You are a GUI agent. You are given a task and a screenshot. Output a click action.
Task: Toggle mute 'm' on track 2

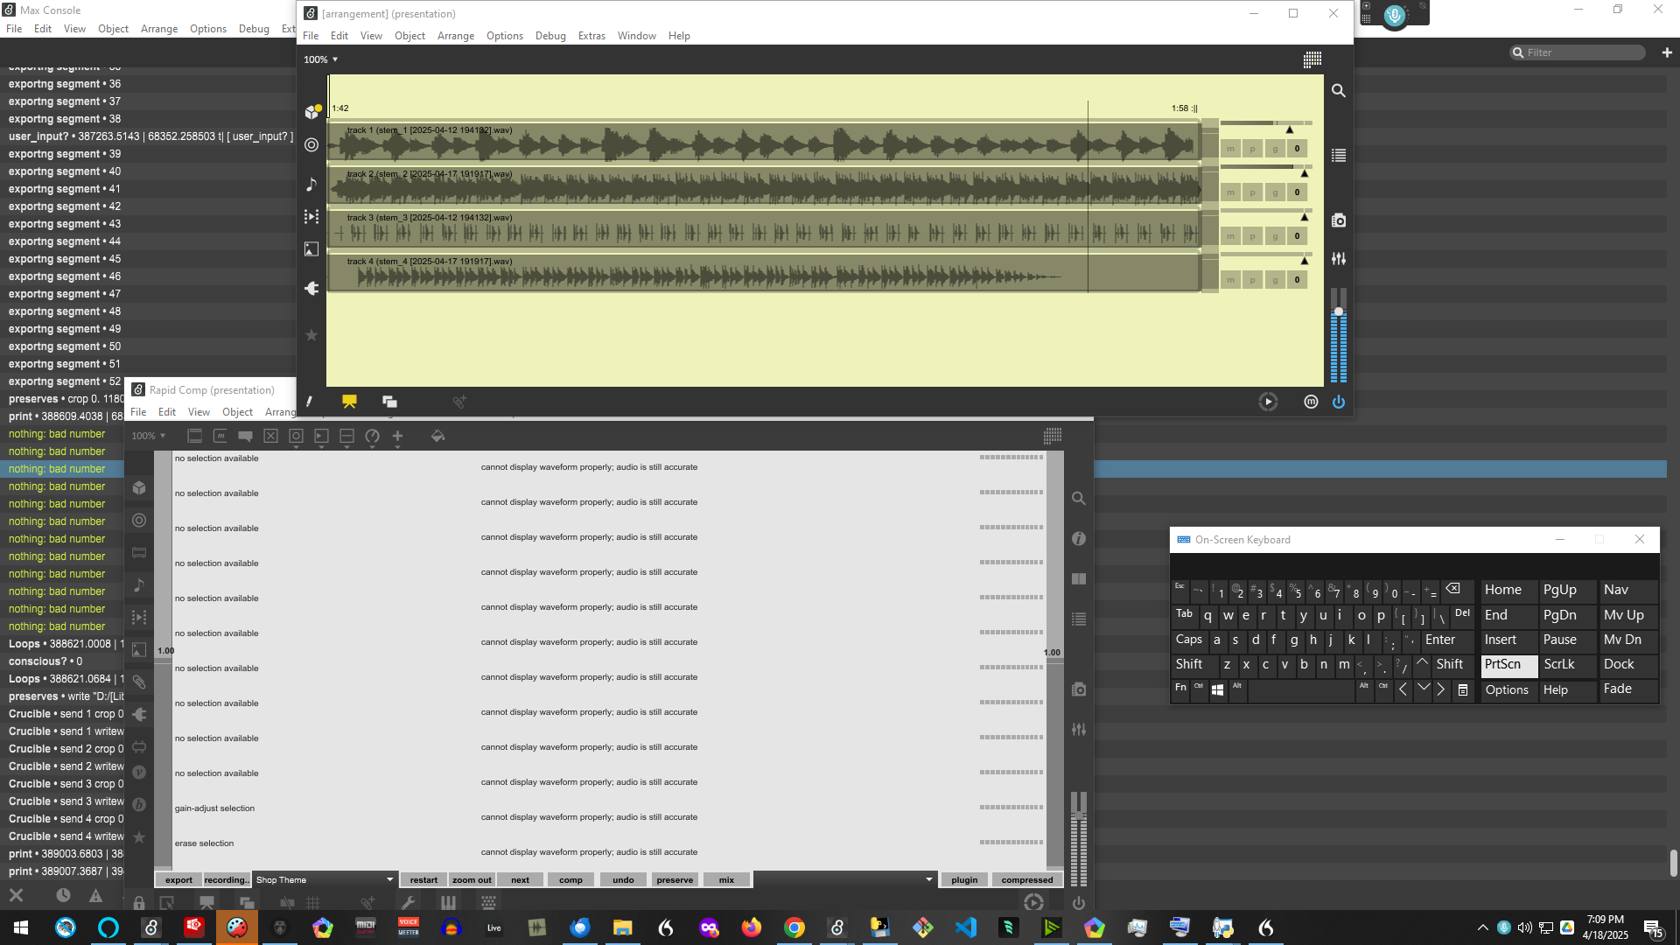tap(1230, 192)
